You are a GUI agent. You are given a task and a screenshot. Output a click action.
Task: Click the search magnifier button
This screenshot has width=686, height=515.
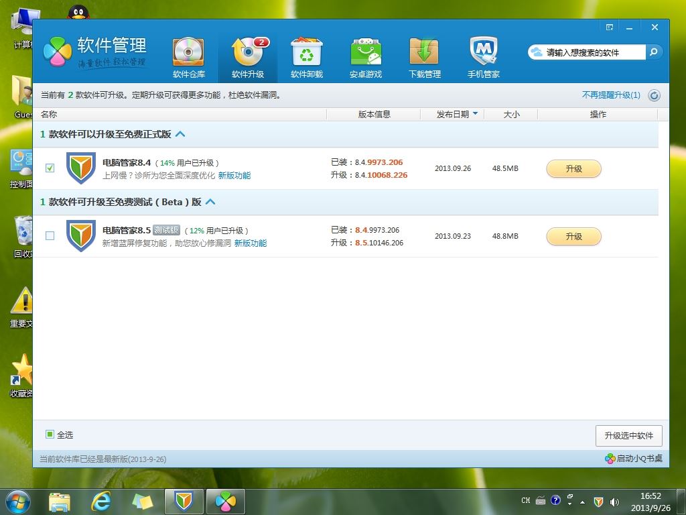coord(654,52)
